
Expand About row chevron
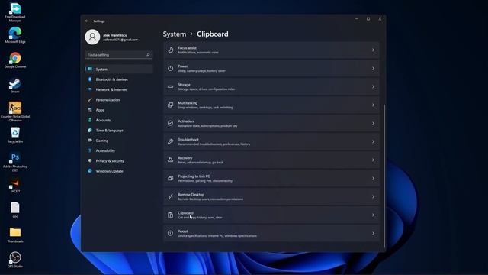tap(373, 233)
